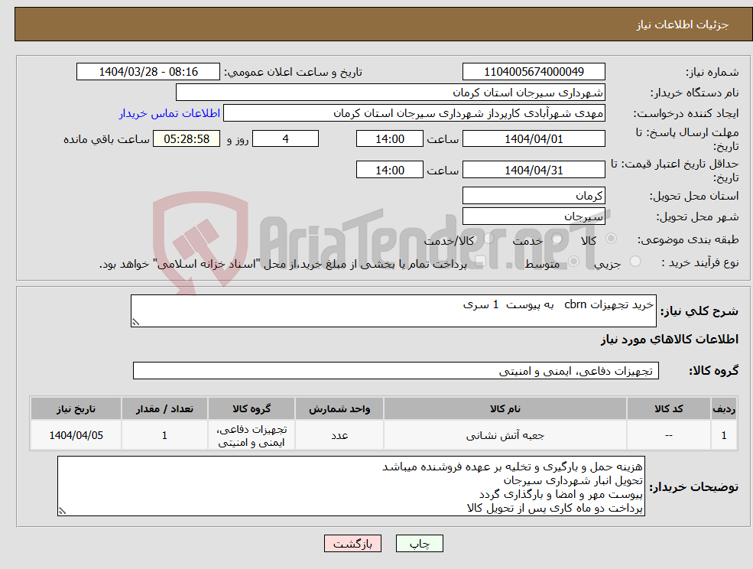
Task: Click the buyer notes text area
Action: (x=351, y=486)
